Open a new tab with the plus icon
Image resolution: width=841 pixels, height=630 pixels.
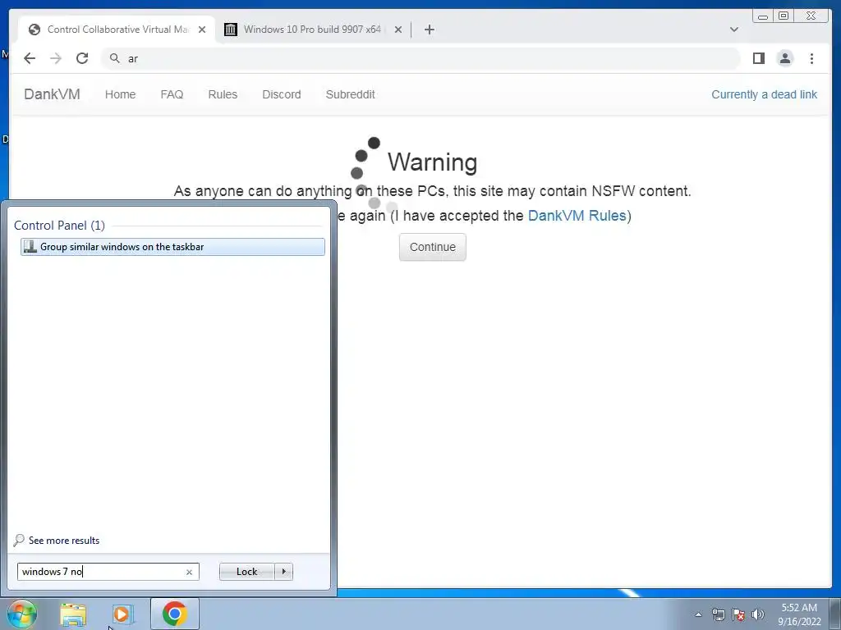click(x=429, y=30)
